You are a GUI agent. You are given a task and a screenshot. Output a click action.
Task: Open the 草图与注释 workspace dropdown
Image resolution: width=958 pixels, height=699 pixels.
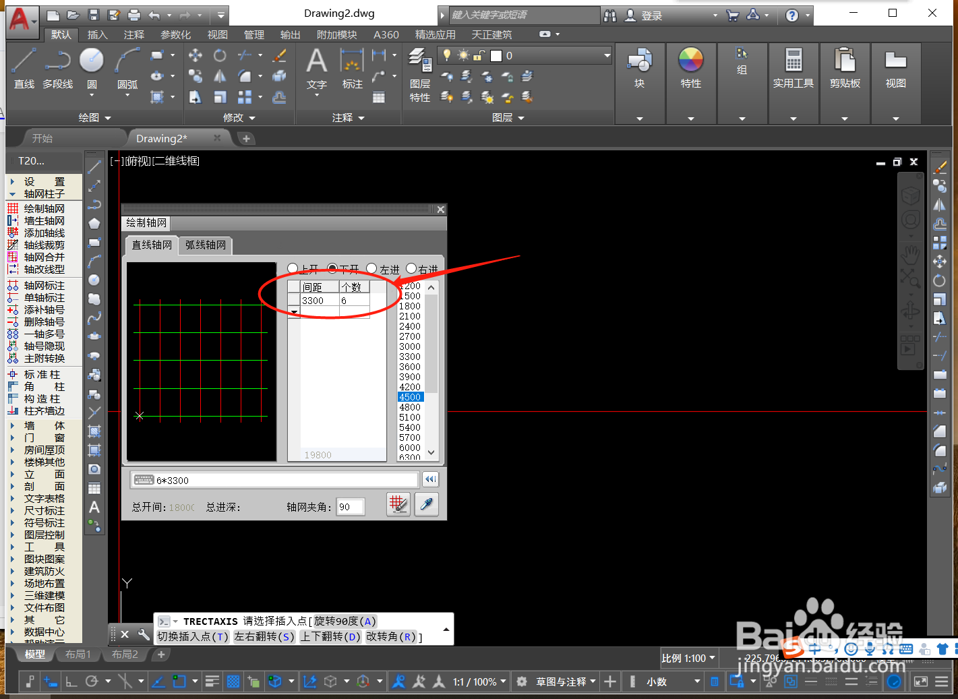[566, 681]
